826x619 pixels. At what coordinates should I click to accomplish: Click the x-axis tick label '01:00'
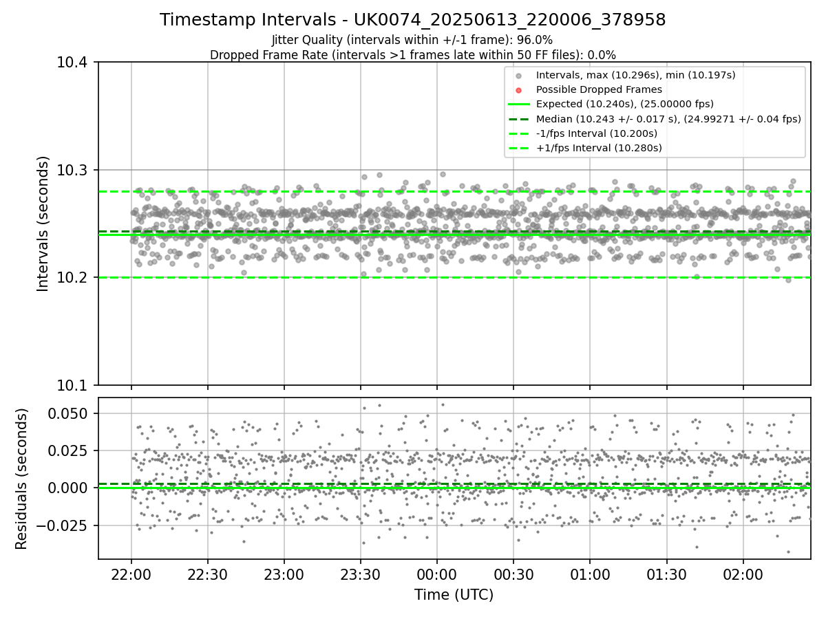point(590,575)
